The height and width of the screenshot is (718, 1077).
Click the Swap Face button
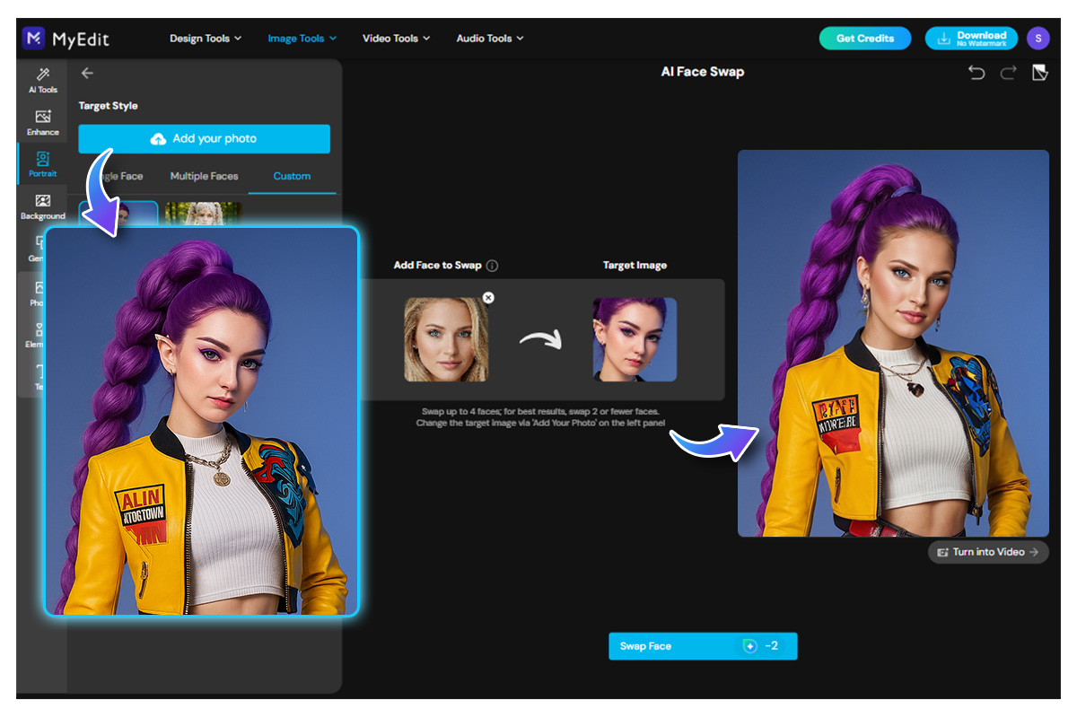[x=703, y=645]
